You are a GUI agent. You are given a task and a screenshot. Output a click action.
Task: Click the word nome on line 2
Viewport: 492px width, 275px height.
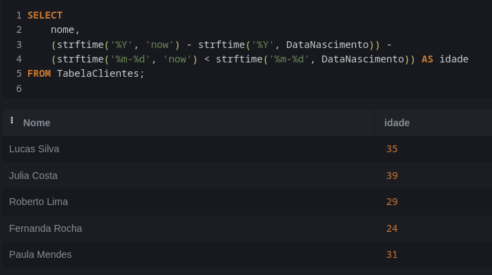tap(62, 29)
